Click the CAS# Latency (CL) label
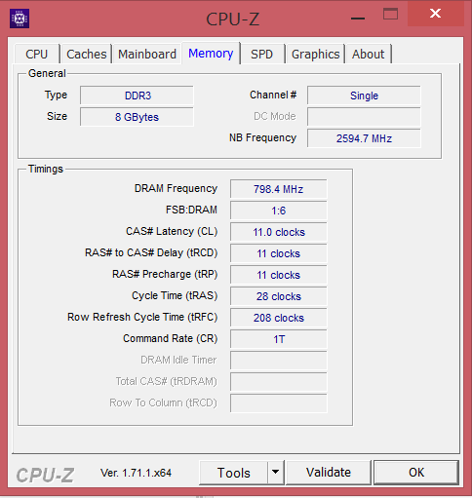Viewport: 472px width, 498px height. [172, 231]
